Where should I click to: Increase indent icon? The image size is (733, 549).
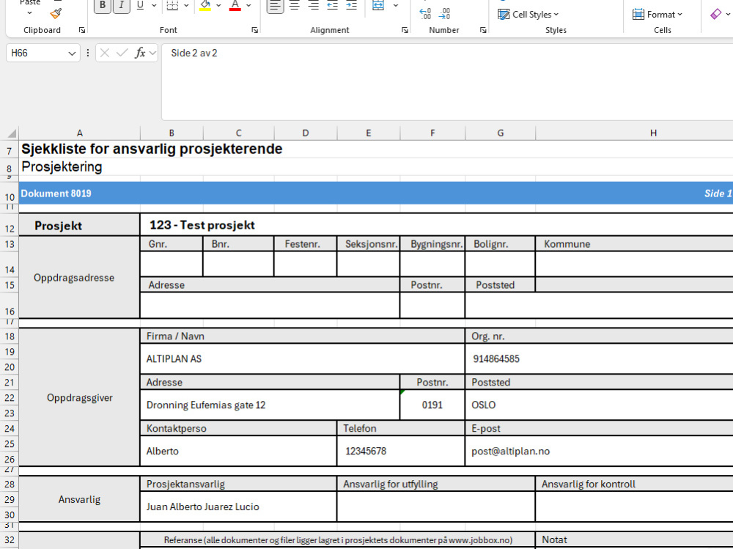pos(351,6)
